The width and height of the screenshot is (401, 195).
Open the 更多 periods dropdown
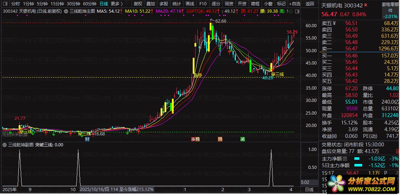point(116,4)
